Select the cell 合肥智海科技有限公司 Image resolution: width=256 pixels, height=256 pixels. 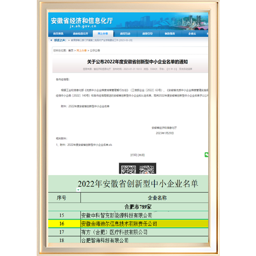pyautogui.click(x=145, y=240)
